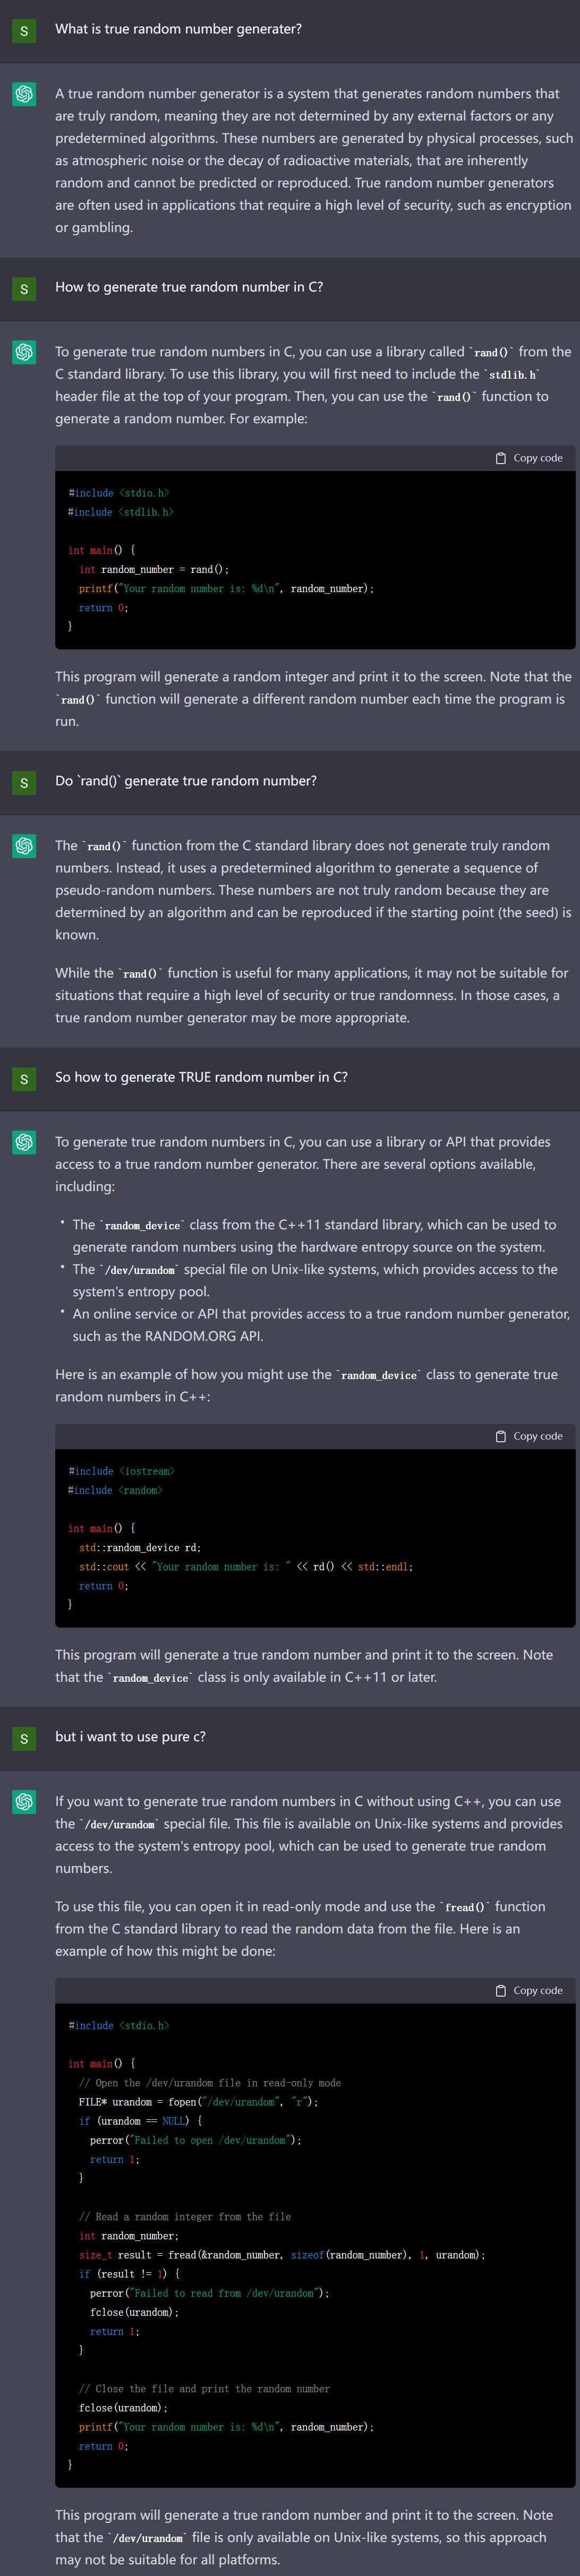Image resolution: width=580 pixels, height=2576 pixels.
Task: Copy code of the rand() C example
Action: (x=529, y=458)
